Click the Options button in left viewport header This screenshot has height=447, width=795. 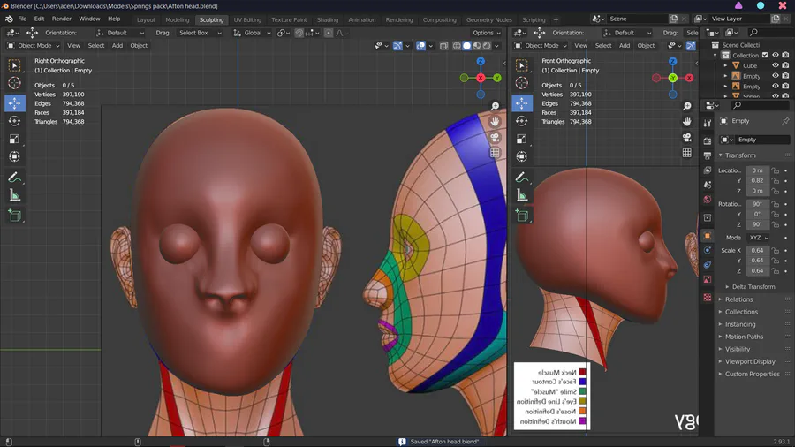[486, 33]
